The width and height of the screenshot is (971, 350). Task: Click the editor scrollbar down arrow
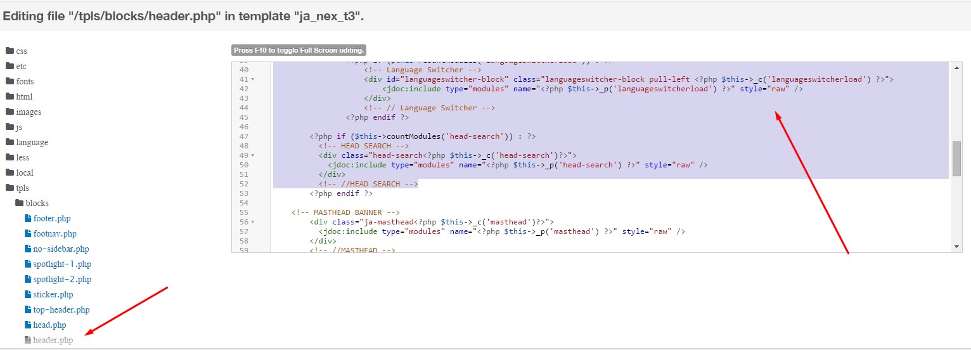[x=956, y=246]
